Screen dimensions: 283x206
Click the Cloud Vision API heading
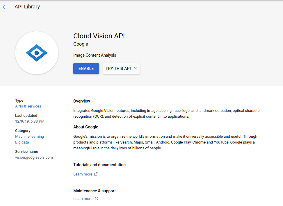point(99,36)
